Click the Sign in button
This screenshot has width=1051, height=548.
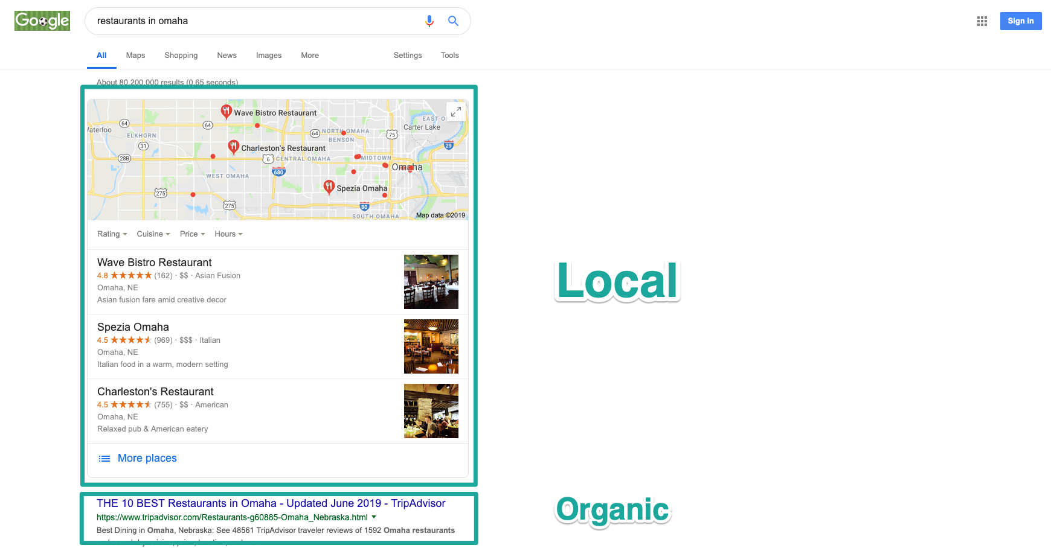pos(1021,21)
